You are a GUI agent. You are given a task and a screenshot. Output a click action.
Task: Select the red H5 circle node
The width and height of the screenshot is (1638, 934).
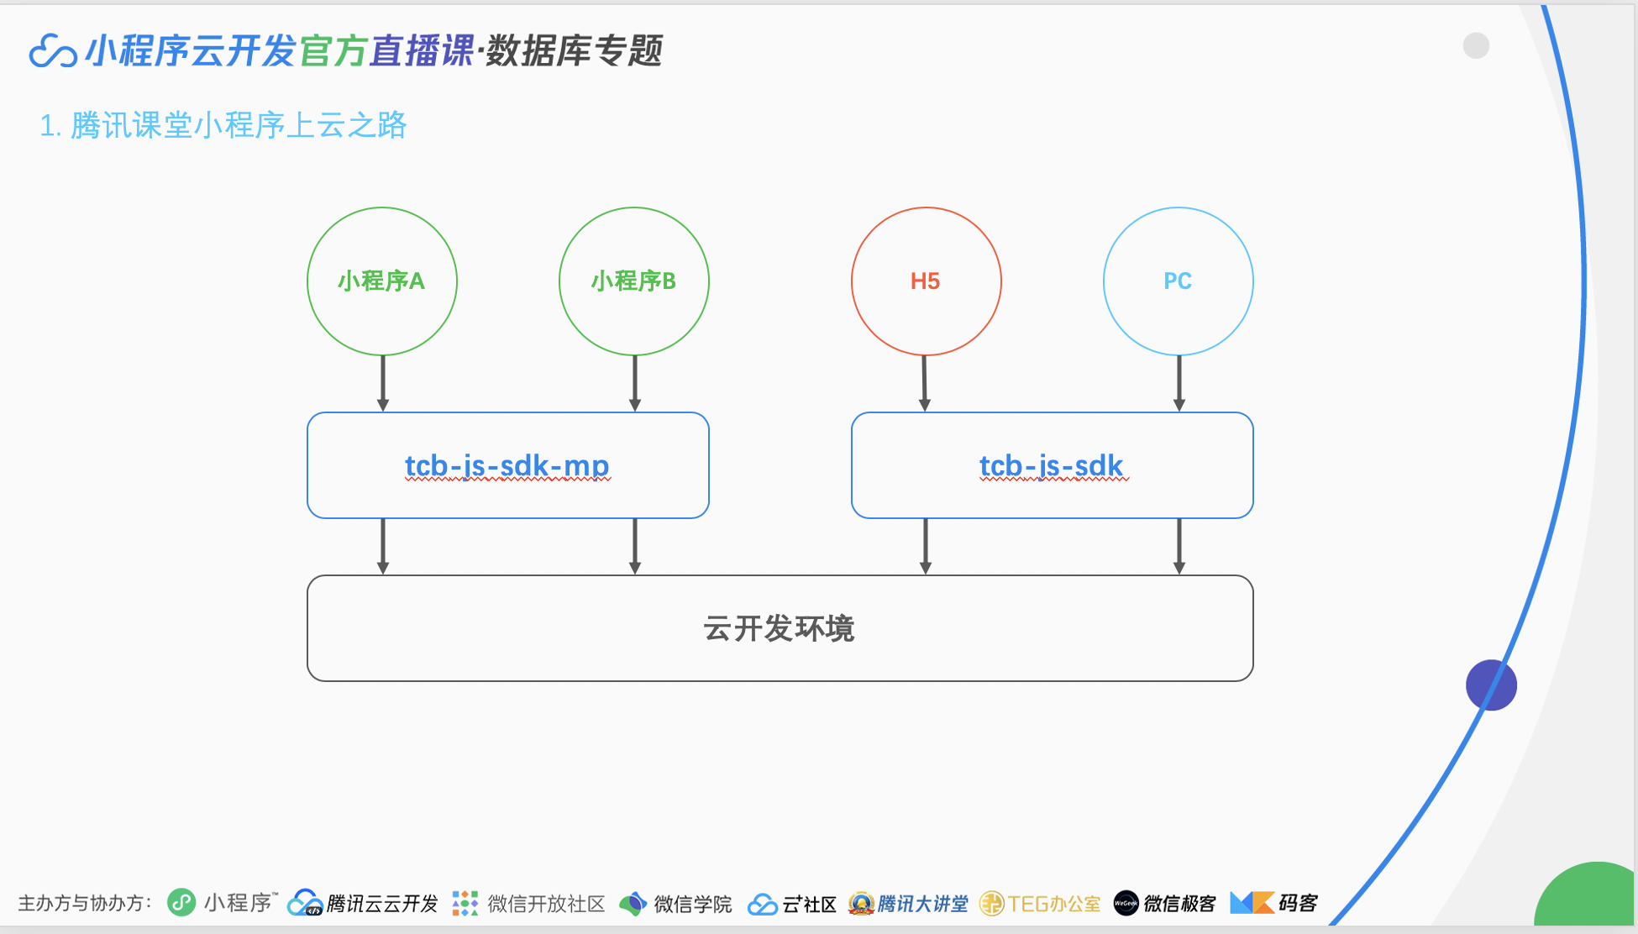coord(926,281)
